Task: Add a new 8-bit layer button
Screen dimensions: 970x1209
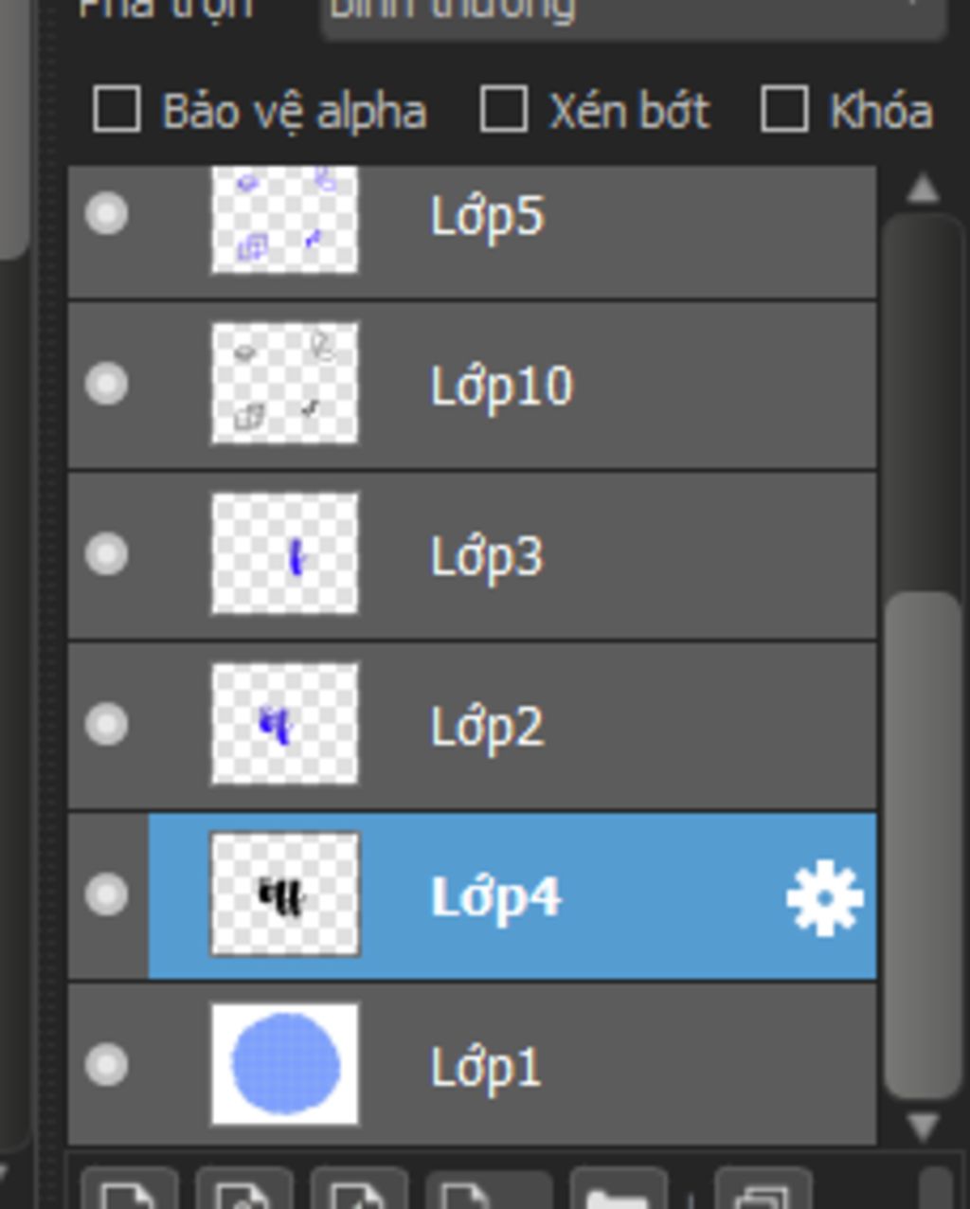Action: click(x=243, y=1189)
